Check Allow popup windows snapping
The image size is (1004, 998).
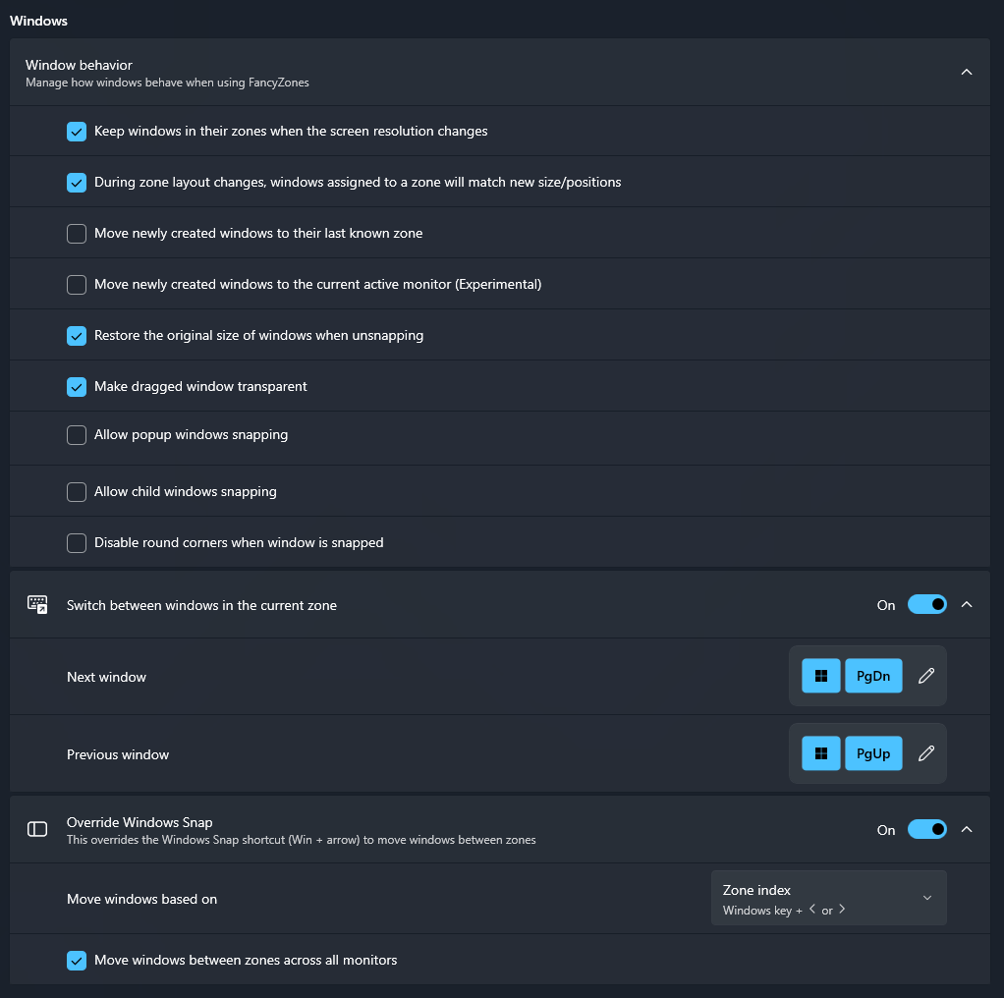tap(76, 434)
